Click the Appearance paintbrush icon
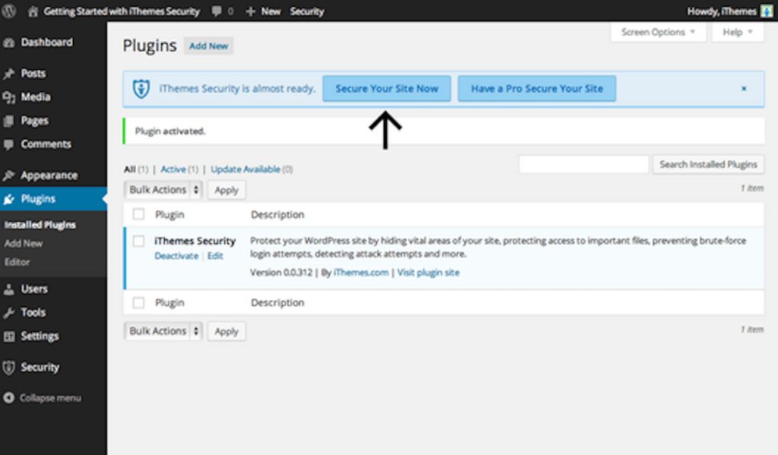 8,175
